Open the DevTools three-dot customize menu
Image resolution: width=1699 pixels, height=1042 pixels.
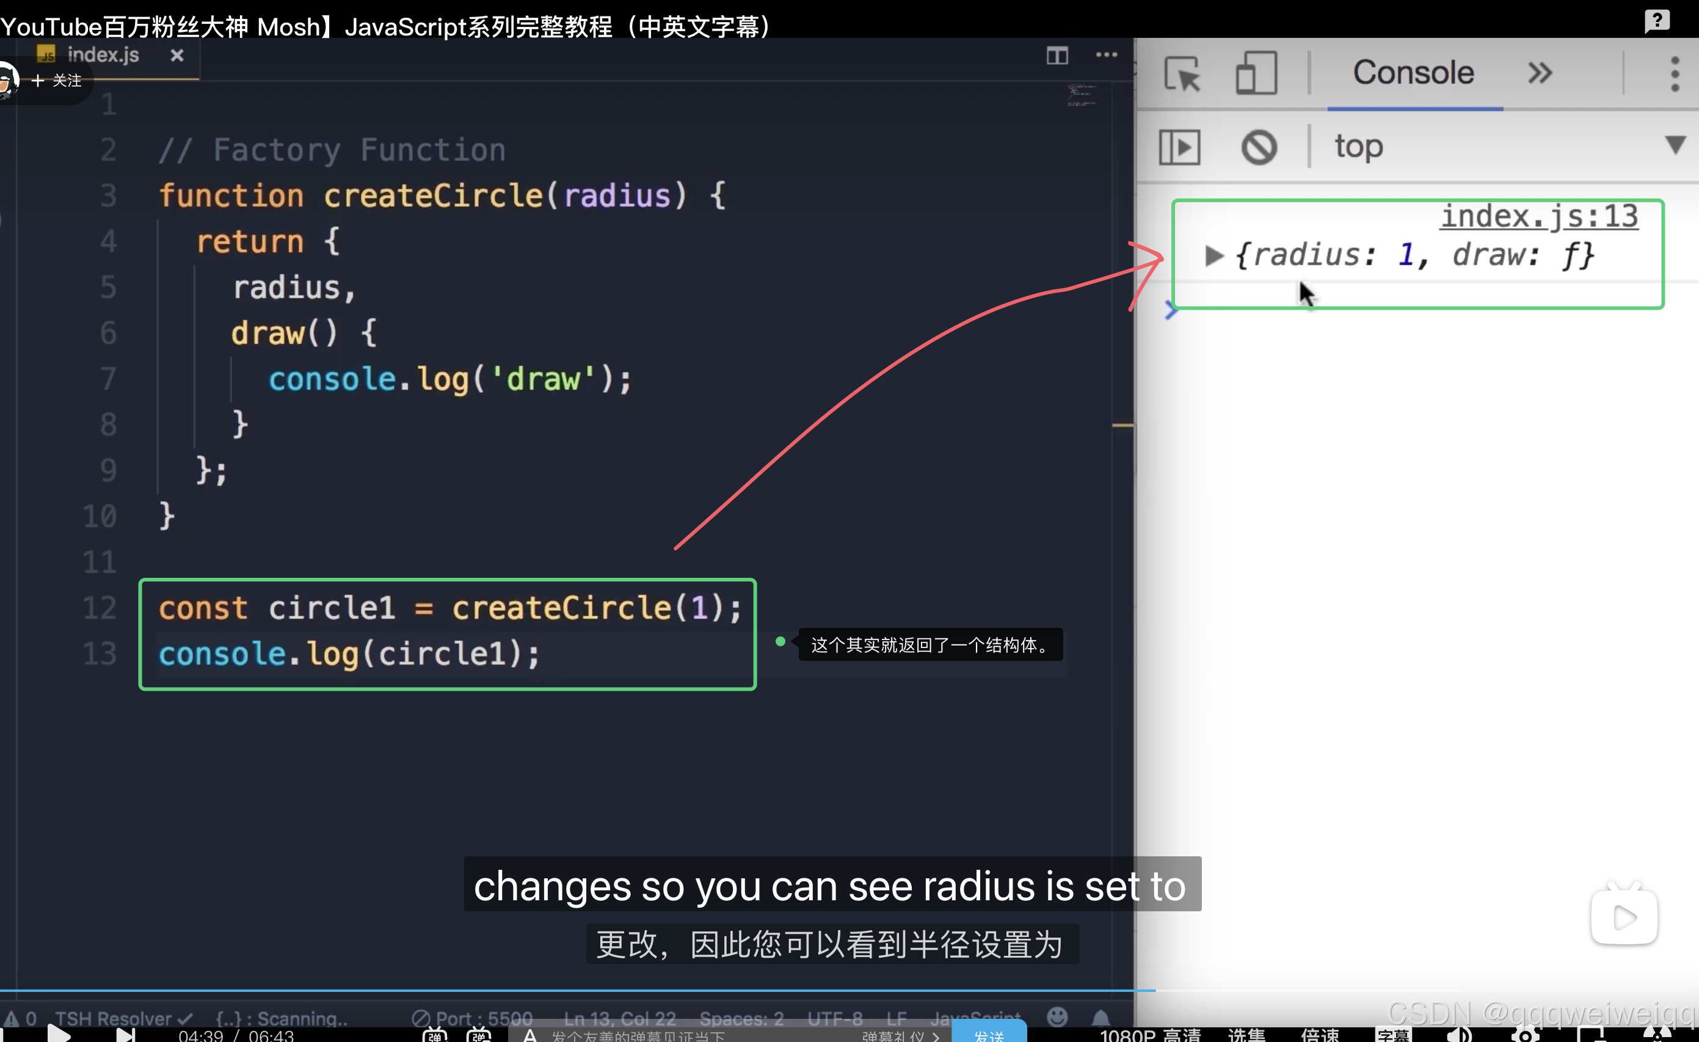coord(1675,73)
